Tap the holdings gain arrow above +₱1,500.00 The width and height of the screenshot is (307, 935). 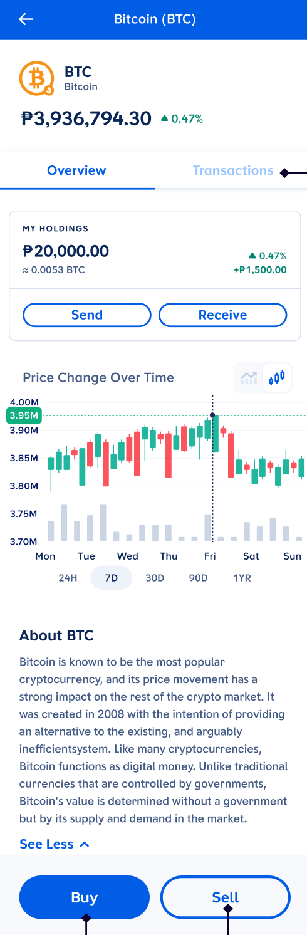click(x=252, y=256)
